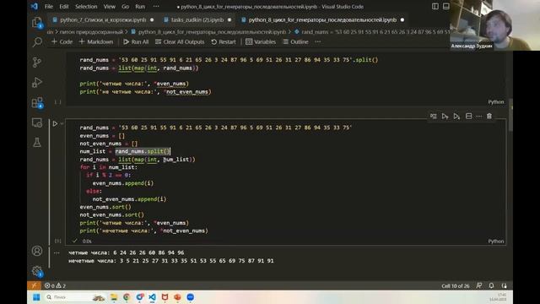Image resolution: width=540 pixels, height=304 pixels.
Task: Open the File menu
Action: (x=49, y=7)
